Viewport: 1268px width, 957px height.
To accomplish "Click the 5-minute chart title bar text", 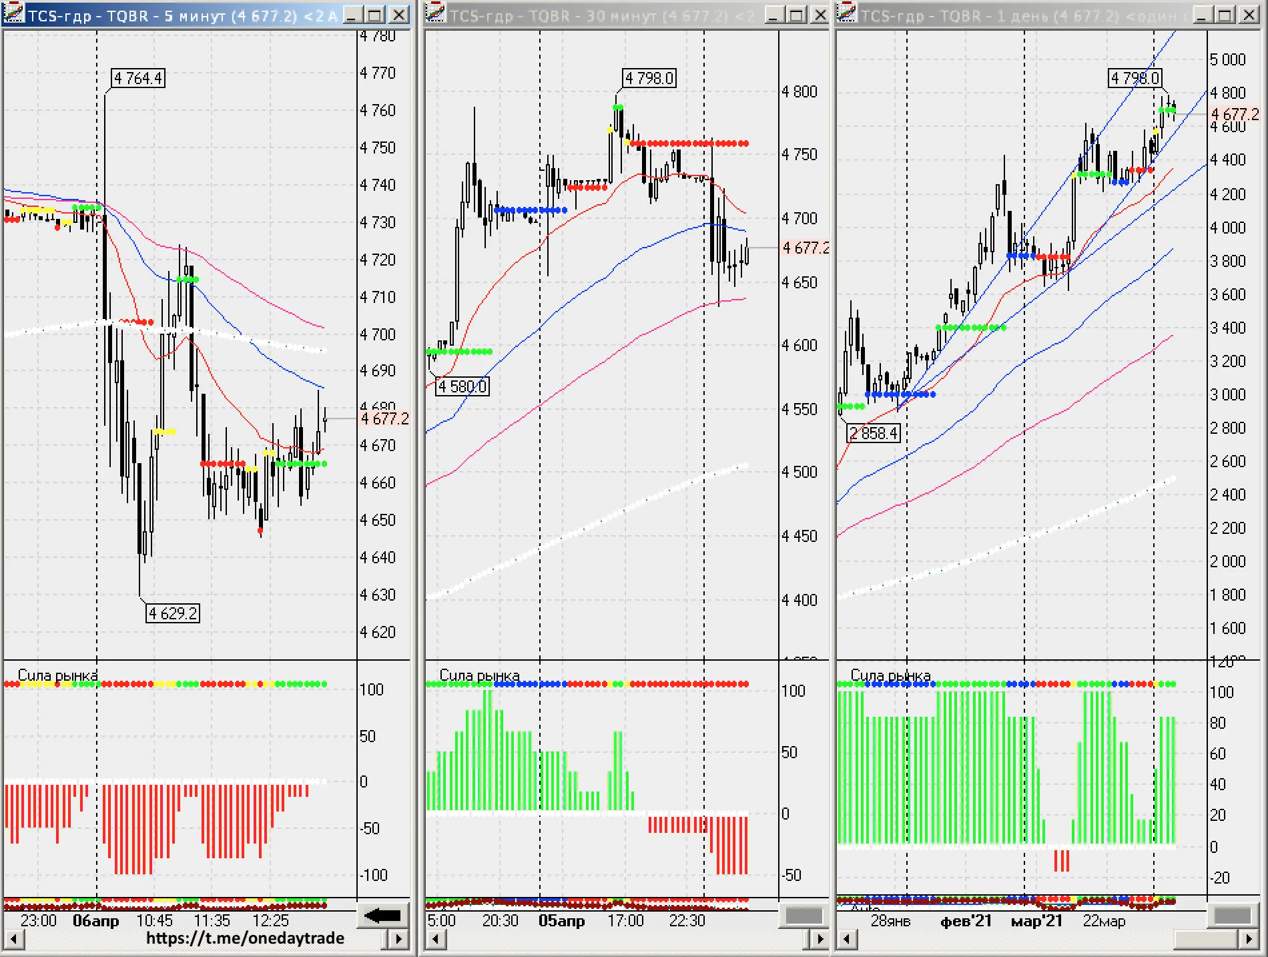I will pyautogui.click(x=183, y=15).
